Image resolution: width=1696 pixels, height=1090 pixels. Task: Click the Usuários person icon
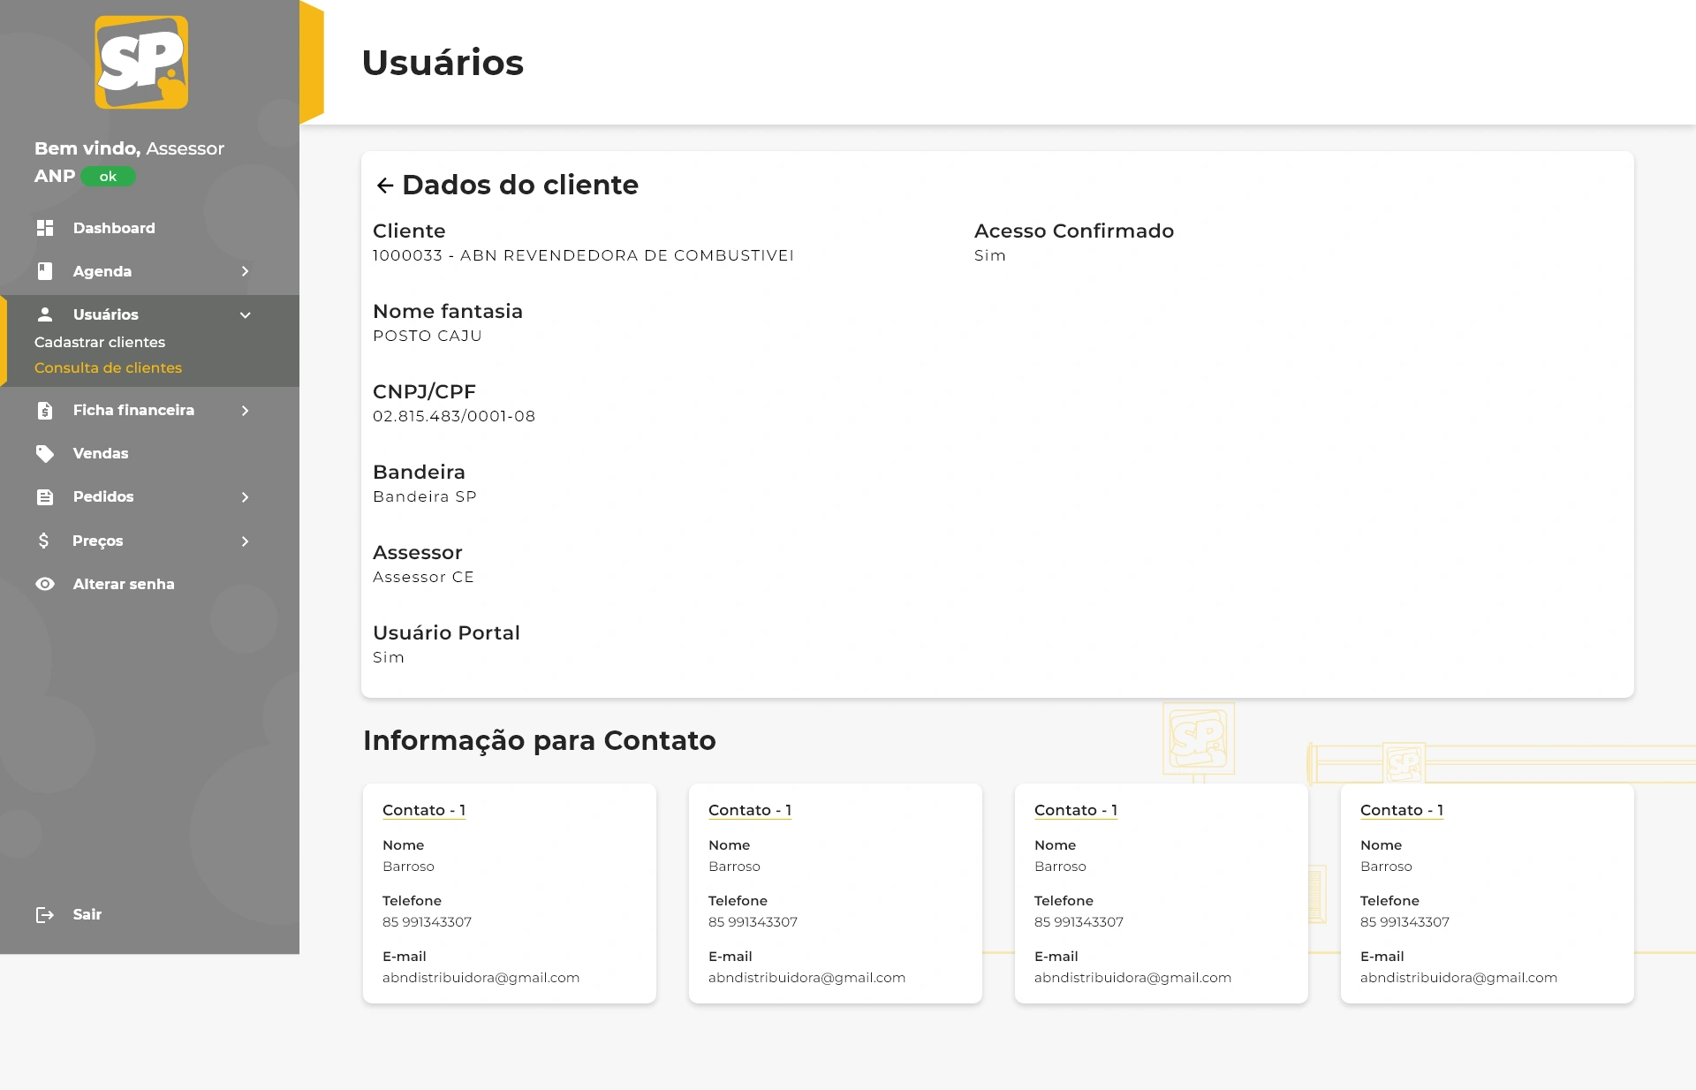pyautogui.click(x=45, y=314)
